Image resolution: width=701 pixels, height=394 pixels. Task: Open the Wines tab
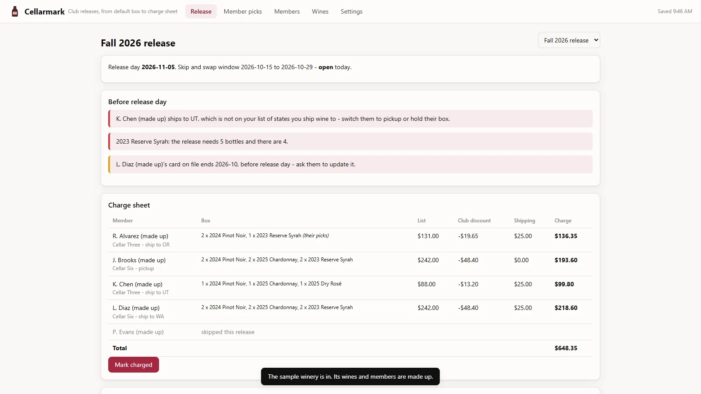320,11
